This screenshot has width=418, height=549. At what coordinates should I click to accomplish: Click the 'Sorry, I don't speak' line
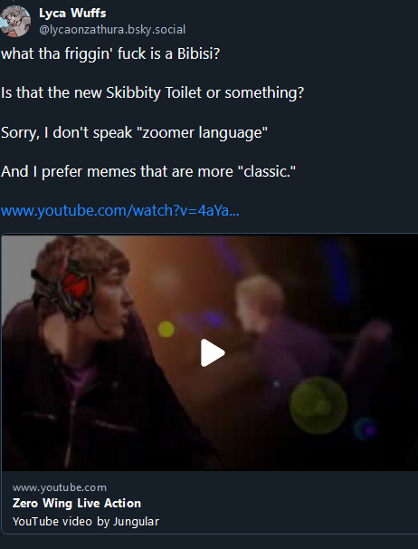click(x=134, y=132)
